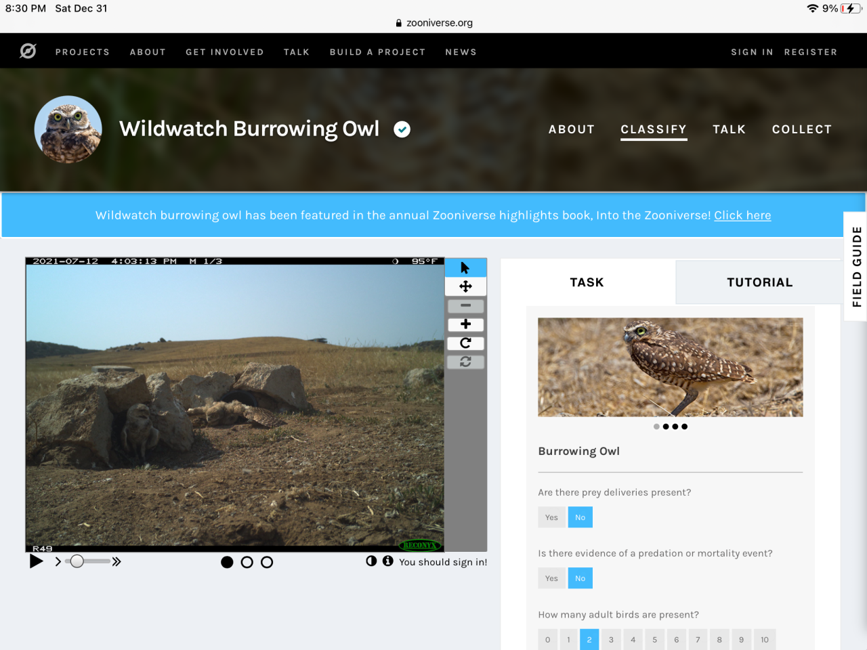The width and height of the screenshot is (867, 650).
Task: Select the pan and move image tool
Action: coord(465,286)
